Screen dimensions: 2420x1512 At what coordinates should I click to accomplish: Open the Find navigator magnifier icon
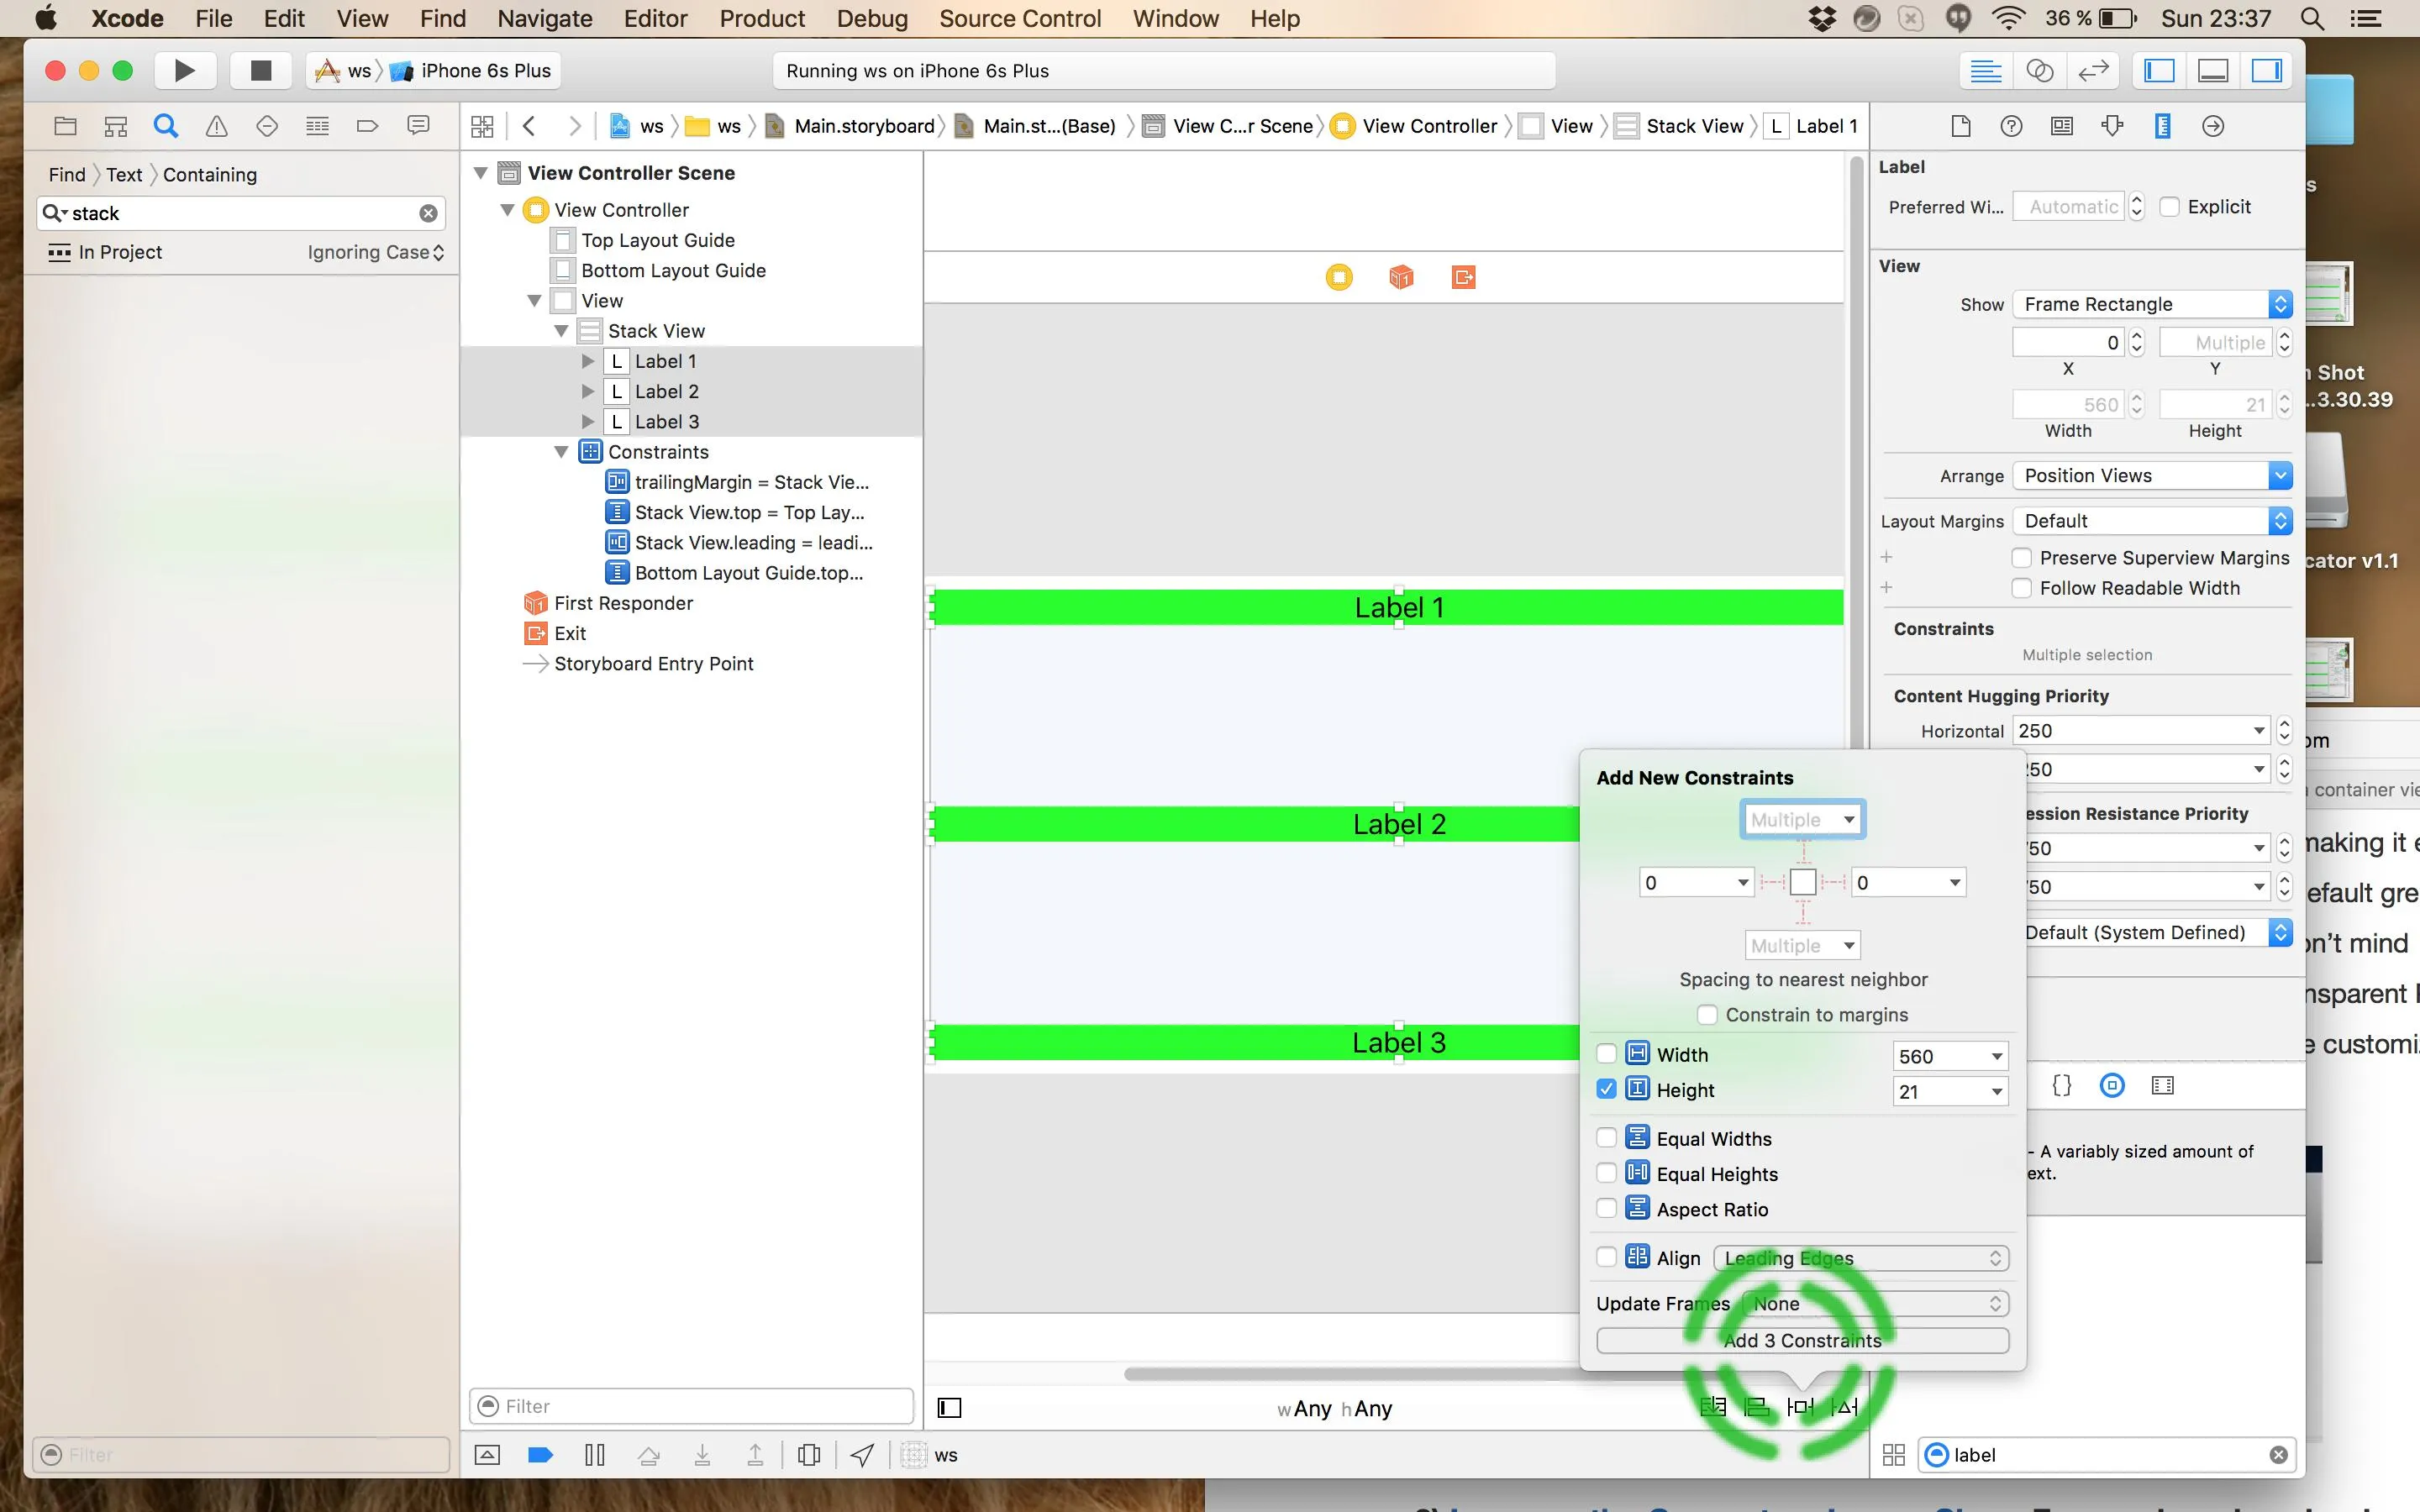166,126
